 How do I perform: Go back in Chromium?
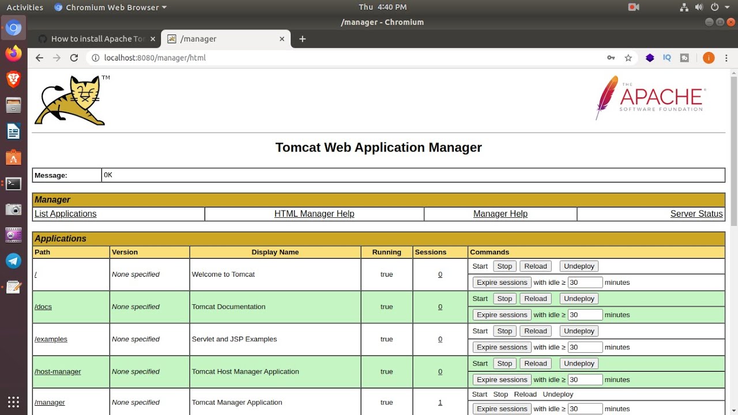[39, 58]
